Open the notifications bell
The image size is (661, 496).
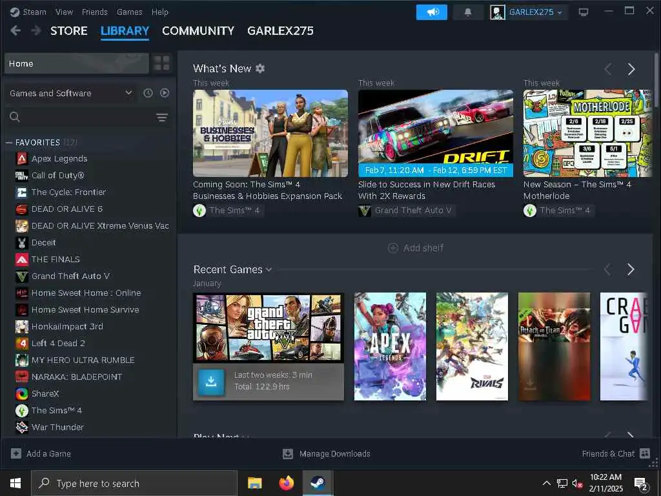pyautogui.click(x=468, y=12)
